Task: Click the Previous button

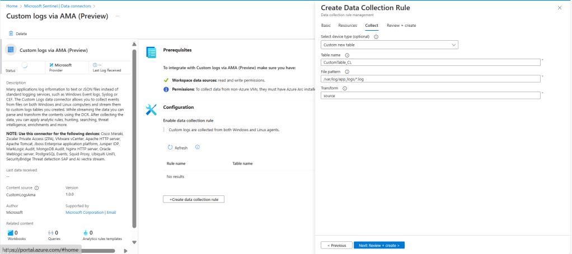Action: coord(336,245)
